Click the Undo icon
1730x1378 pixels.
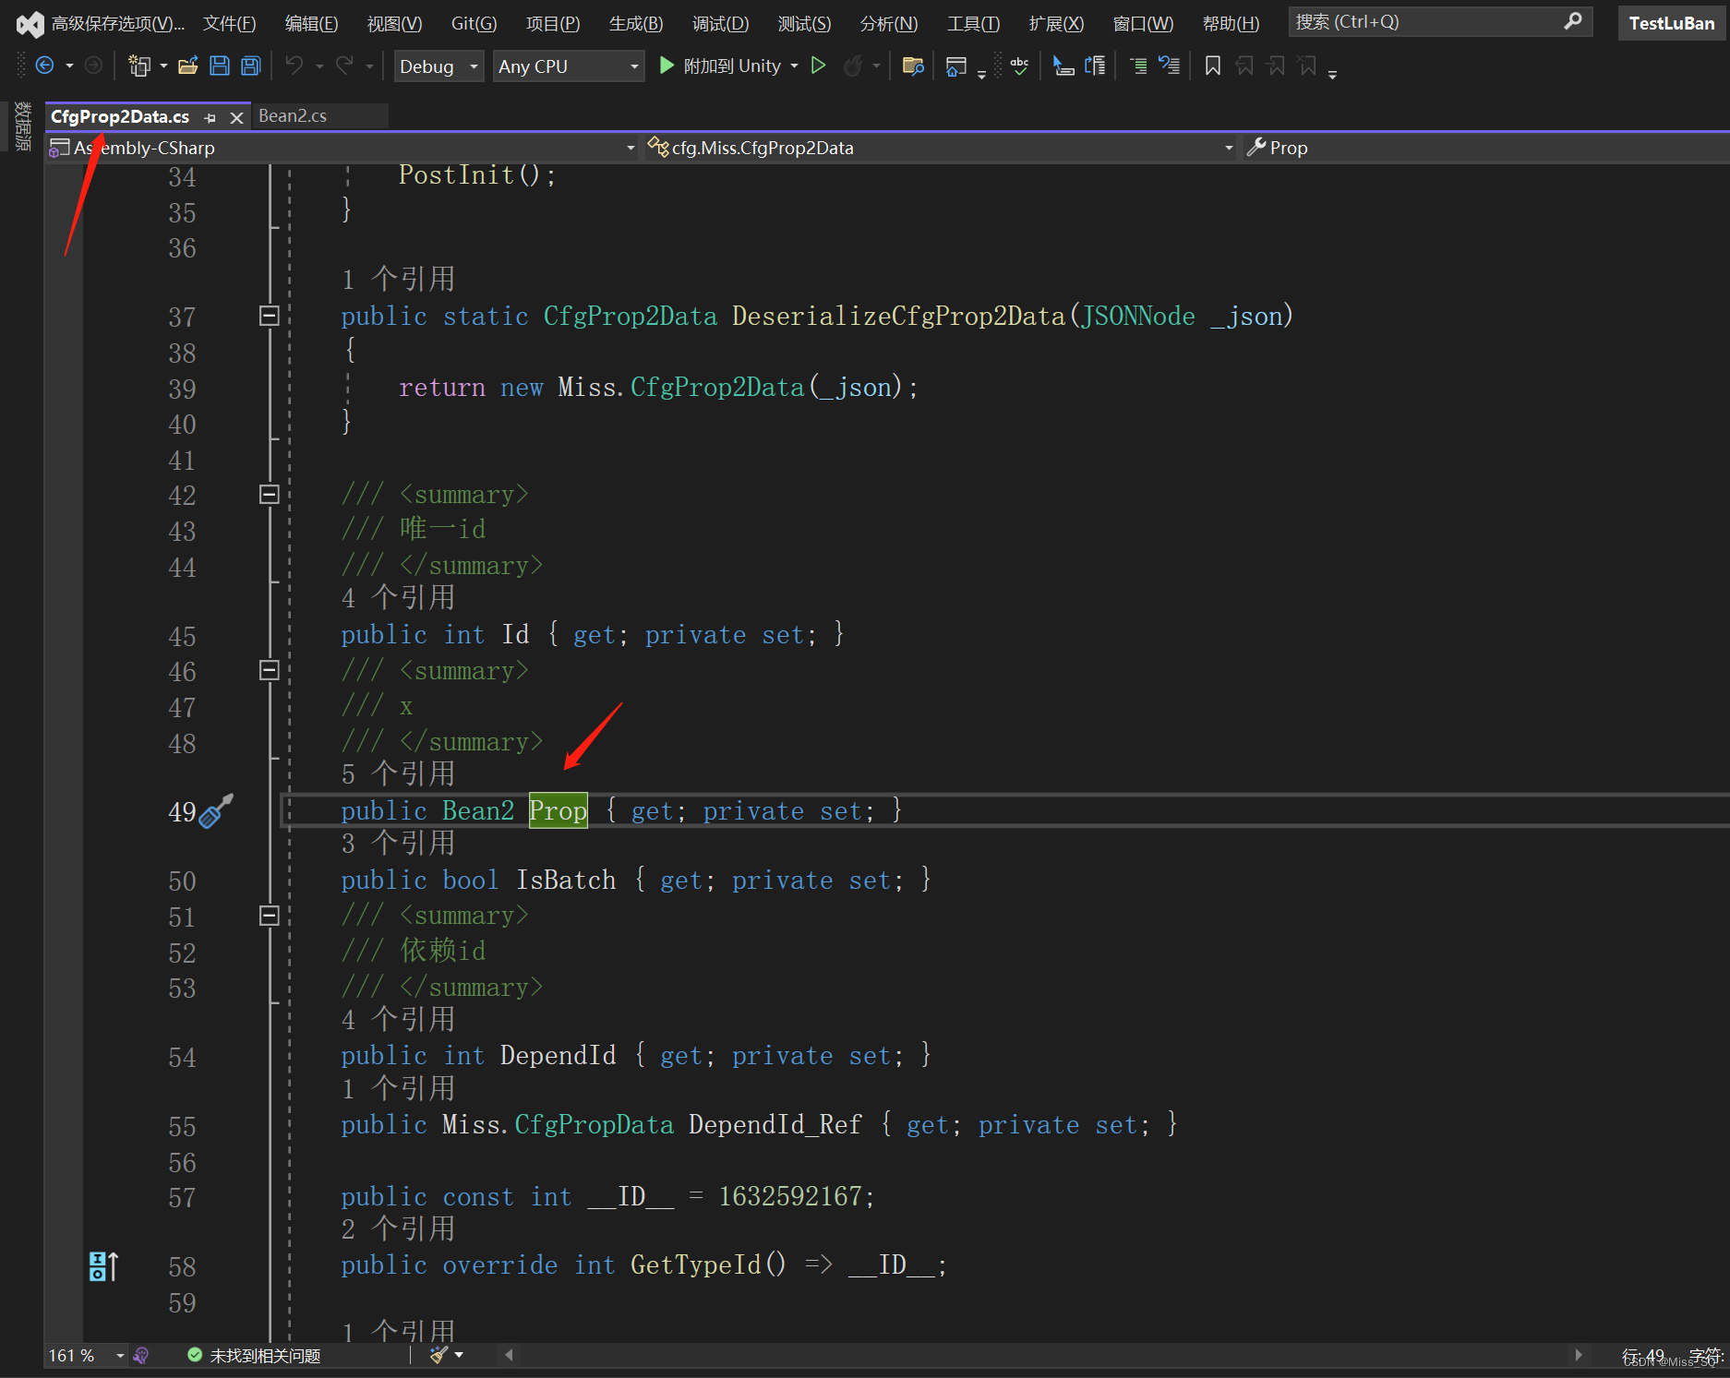(294, 66)
